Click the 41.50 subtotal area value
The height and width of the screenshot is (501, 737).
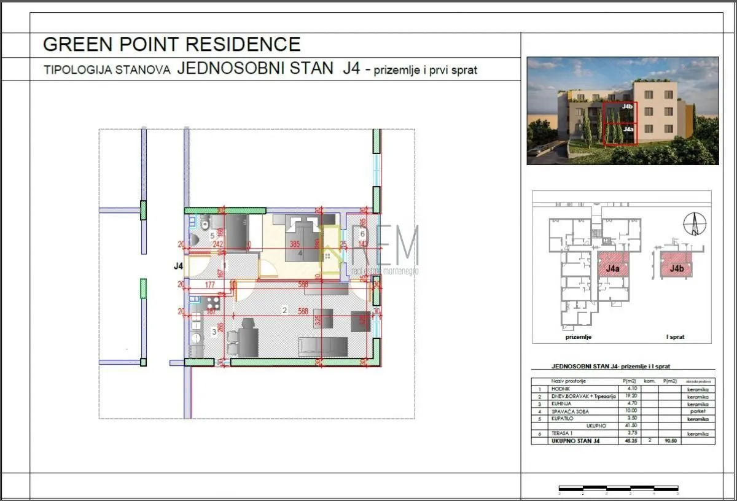pos(631,425)
